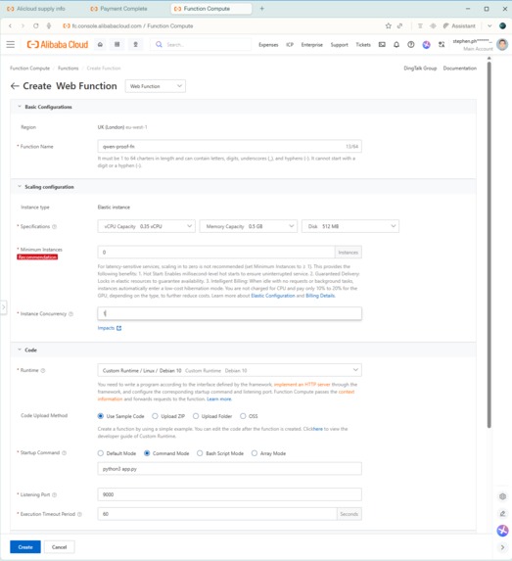Show help for Specifications
The image size is (512, 561).
[x=55, y=226]
